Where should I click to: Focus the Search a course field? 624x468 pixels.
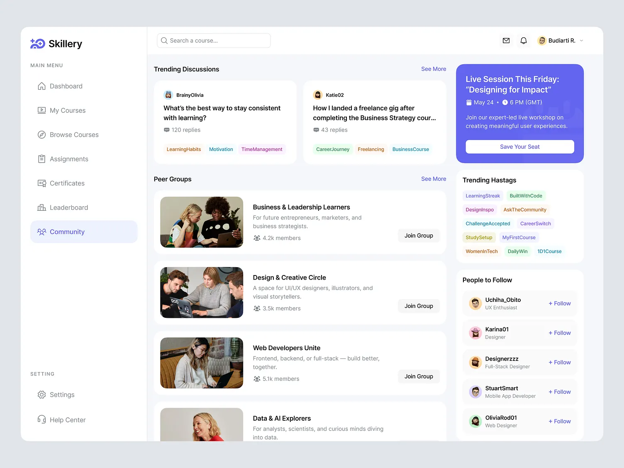[x=214, y=41]
